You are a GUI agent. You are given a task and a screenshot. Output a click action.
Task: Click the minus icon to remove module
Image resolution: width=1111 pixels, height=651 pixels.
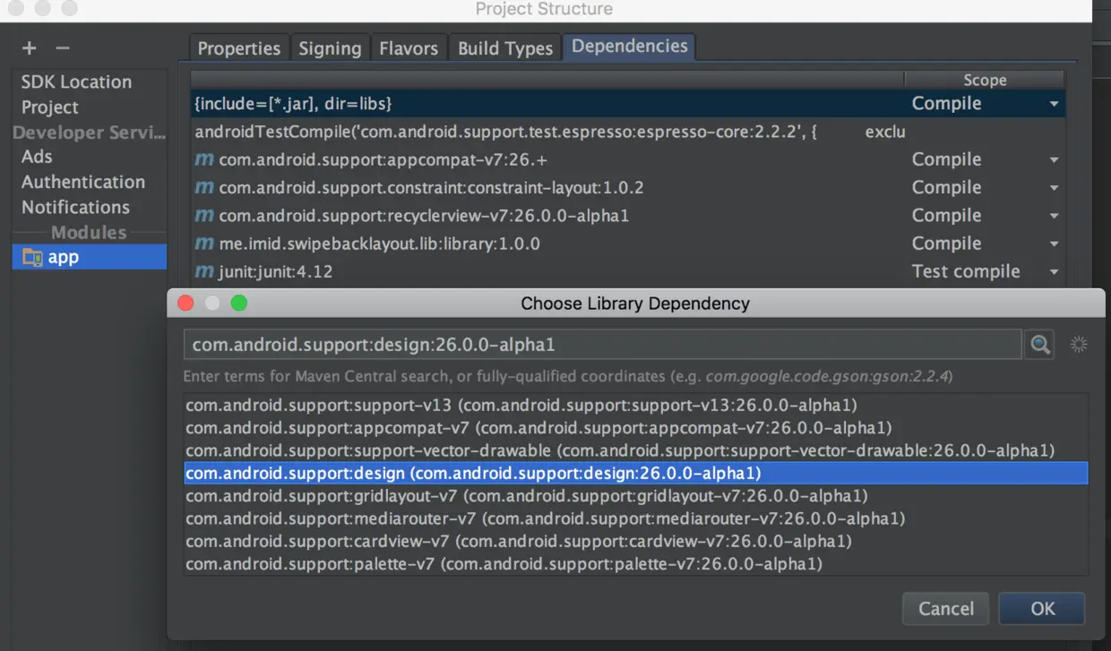pyautogui.click(x=63, y=48)
